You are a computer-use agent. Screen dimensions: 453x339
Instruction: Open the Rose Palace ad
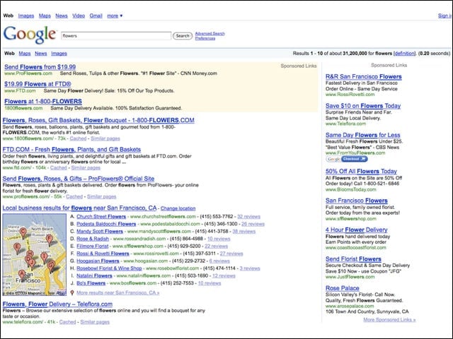coord(343,288)
